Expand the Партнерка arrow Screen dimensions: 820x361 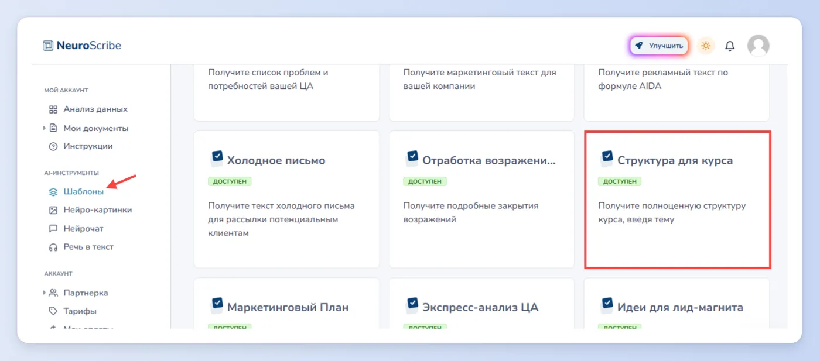[44, 293]
